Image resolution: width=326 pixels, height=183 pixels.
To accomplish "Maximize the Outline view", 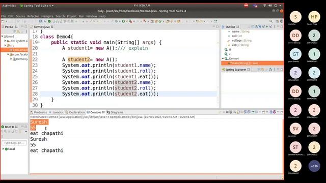I will pyautogui.click(x=282, y=26).
